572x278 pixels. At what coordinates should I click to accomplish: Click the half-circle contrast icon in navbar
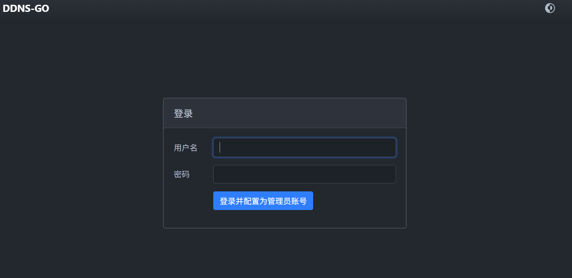click(550, 8)
